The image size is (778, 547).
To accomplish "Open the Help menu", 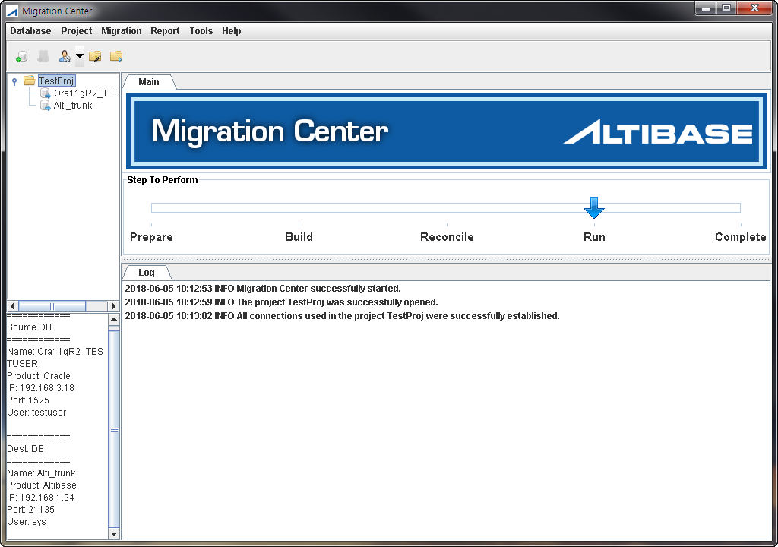I will pyautogui.click(x=232, y=31).
